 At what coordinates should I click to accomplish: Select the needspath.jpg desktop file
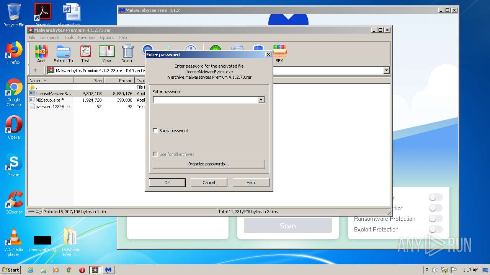tap(42, 243)
